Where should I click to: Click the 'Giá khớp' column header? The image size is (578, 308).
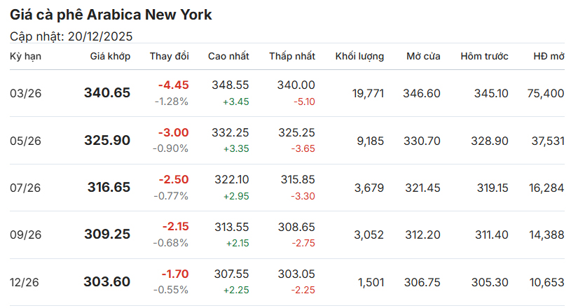click(110, 56)
